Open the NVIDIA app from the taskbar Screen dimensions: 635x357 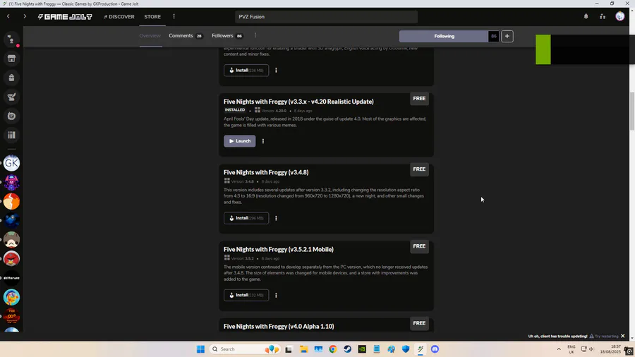[362, 349]
